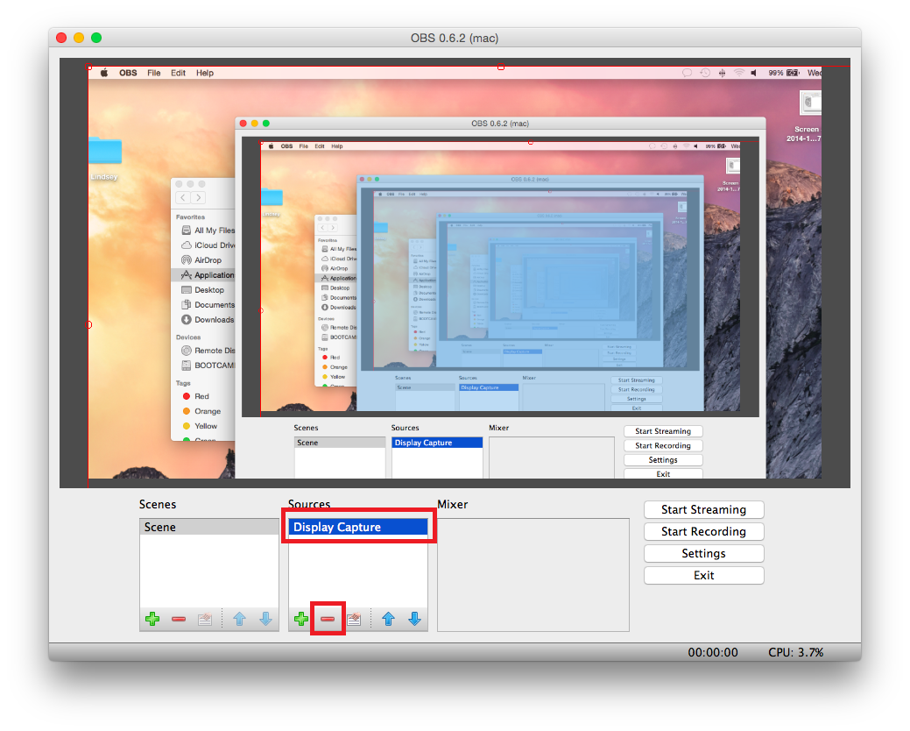Click Finder back arrow in the outer previewed window
The height and width of the screenshot is (731, 910).
[x=183, y=198]
